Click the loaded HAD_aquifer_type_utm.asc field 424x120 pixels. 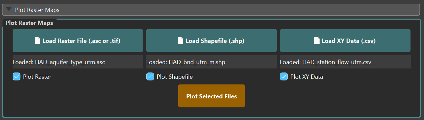tap(78, 62)
